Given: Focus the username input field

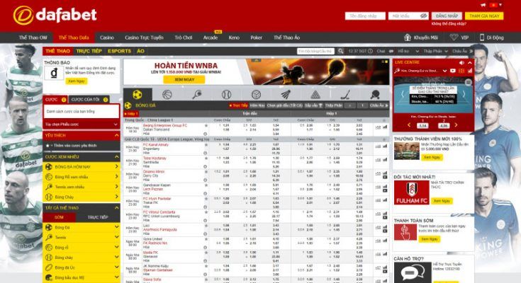Looking at the screenshot, I should (x=365, y=16).
